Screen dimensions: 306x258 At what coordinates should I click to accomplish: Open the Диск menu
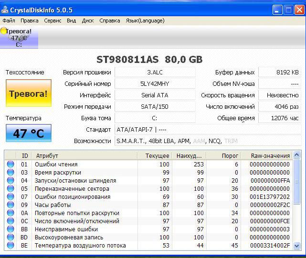tap(88, 21)
